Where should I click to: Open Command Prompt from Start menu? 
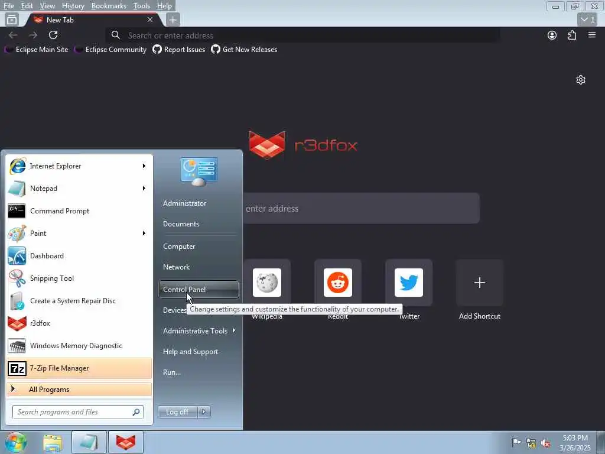pyautogui.click(x=79, y=211)
